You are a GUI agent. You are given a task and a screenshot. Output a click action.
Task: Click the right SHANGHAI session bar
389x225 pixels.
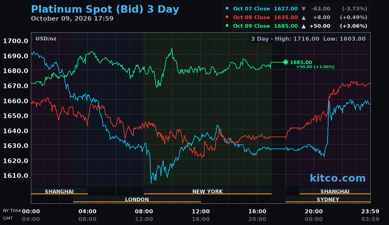[x=335, y=191]
